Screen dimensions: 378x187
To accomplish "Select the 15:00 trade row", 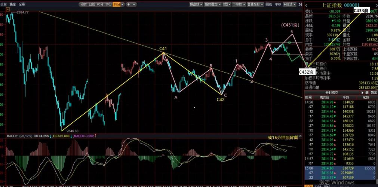I will [341, 168].
